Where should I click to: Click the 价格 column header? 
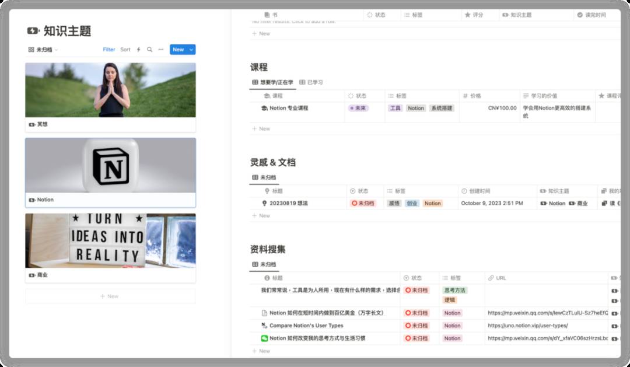(x=489, y=96)
